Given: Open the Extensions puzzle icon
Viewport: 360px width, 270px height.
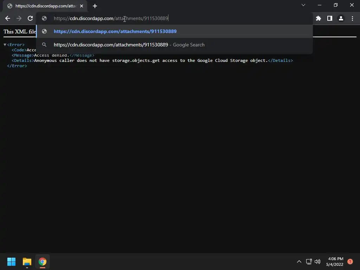Looking at the screenshot, I should pos(319,18).
